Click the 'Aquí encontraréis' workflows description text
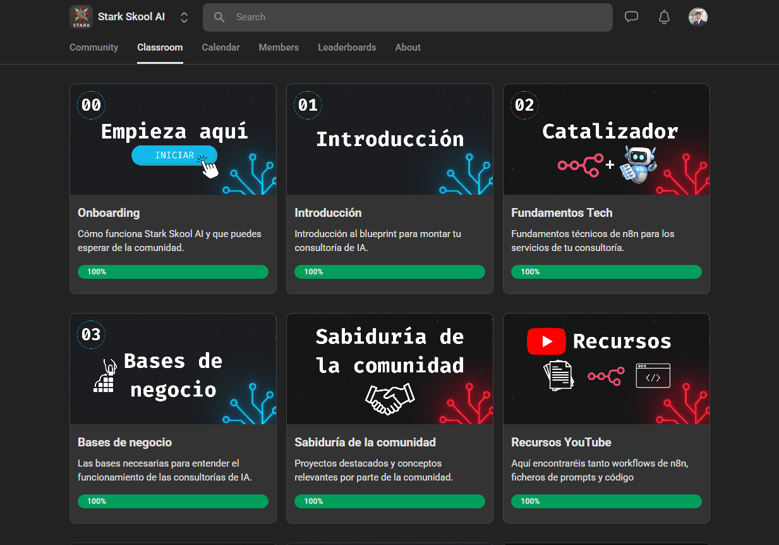The width and height of the screenshot is (779, 545). (x=600, y=470)
